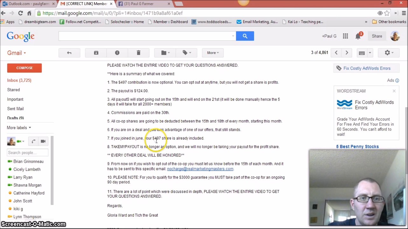Report spam using the exclamation icon
408x229 pixels.
pos(117,53)
